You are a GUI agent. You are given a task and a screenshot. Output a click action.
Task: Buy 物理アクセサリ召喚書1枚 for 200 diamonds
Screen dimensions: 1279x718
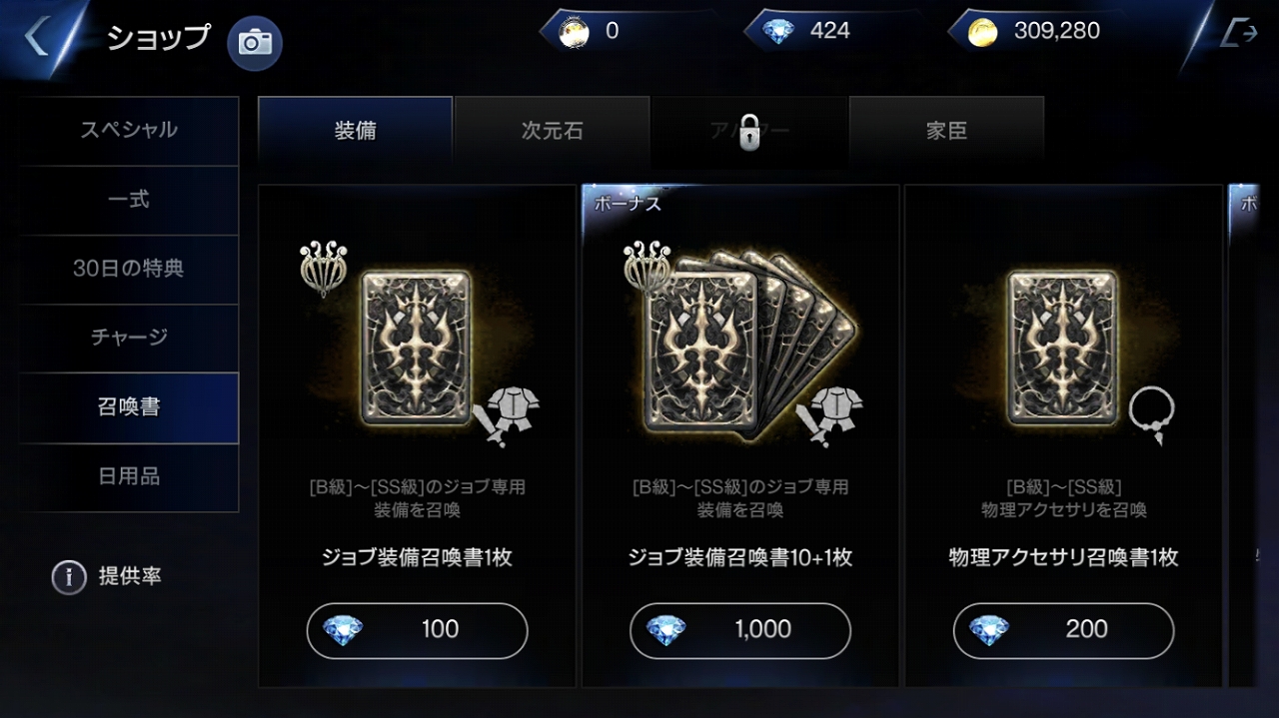point(1064,630)
